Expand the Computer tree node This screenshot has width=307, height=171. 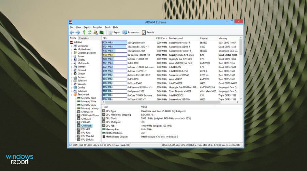72,46
